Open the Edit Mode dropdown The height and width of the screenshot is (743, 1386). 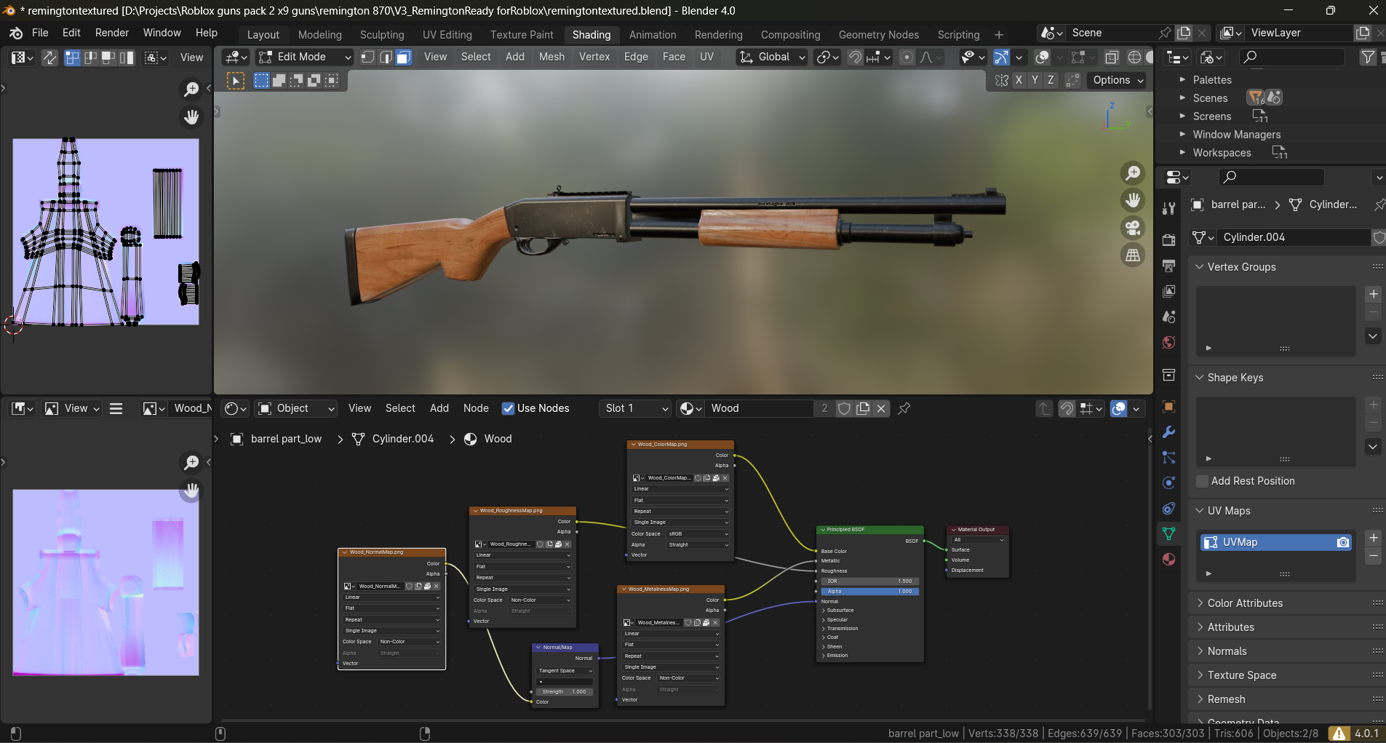[x=306, y=57]
